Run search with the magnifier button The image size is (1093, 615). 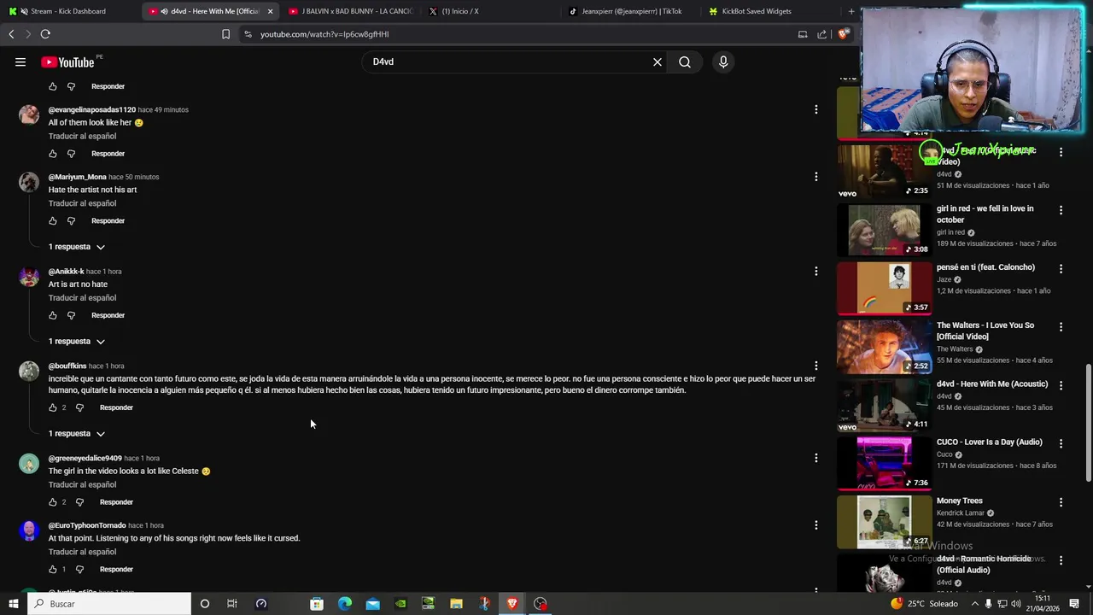click(x=685, y=61)
